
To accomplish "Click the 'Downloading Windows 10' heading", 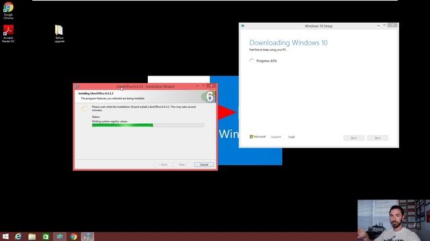I will click(x=288, y=43).
